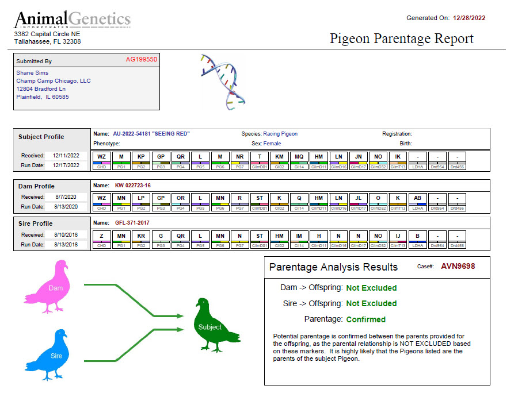
Task: Select the WZ marker box in Subject Profile
Action: 101,156
